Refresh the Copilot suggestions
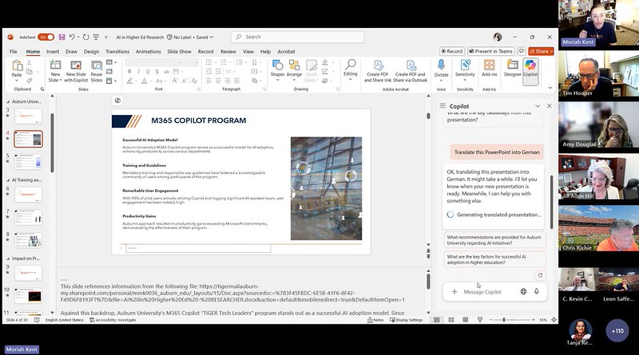Viewport: 639px width, 355px height. 540,275
